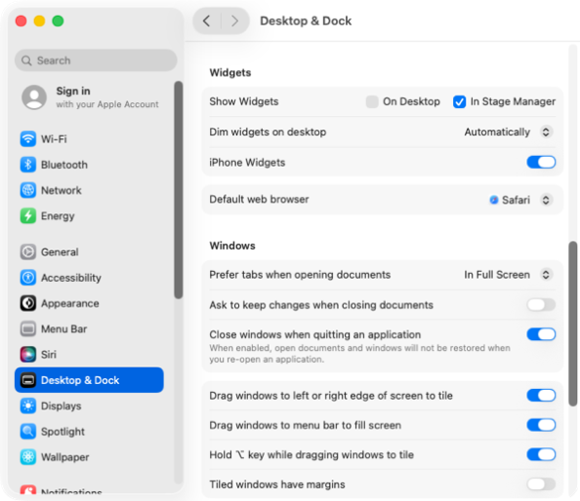580x501 pixels.
Task: Click the Appearance icon
Action: [28, 303]
